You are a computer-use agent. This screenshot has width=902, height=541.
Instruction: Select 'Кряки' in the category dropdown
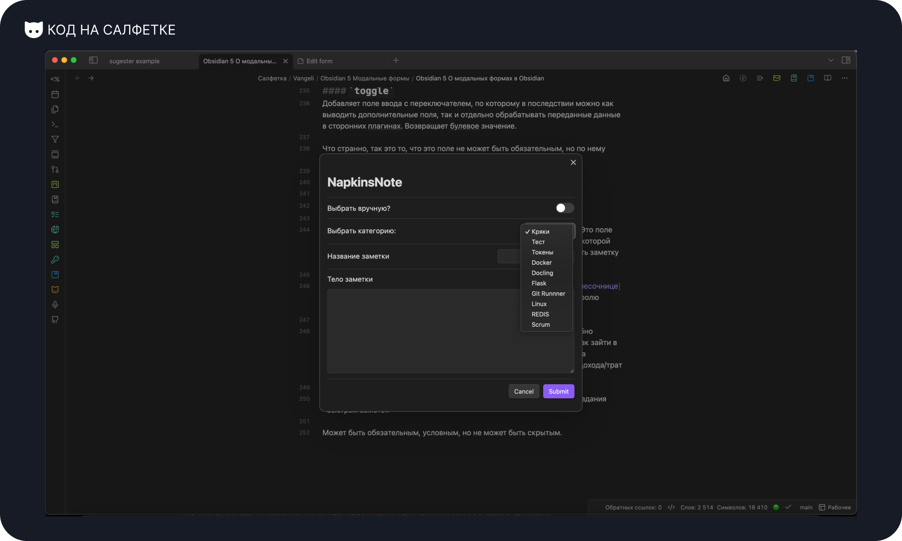[547, 232]
